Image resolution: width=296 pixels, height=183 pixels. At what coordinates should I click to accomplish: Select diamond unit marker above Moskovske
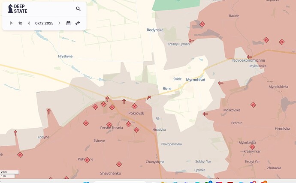click(x=253, y=105)
